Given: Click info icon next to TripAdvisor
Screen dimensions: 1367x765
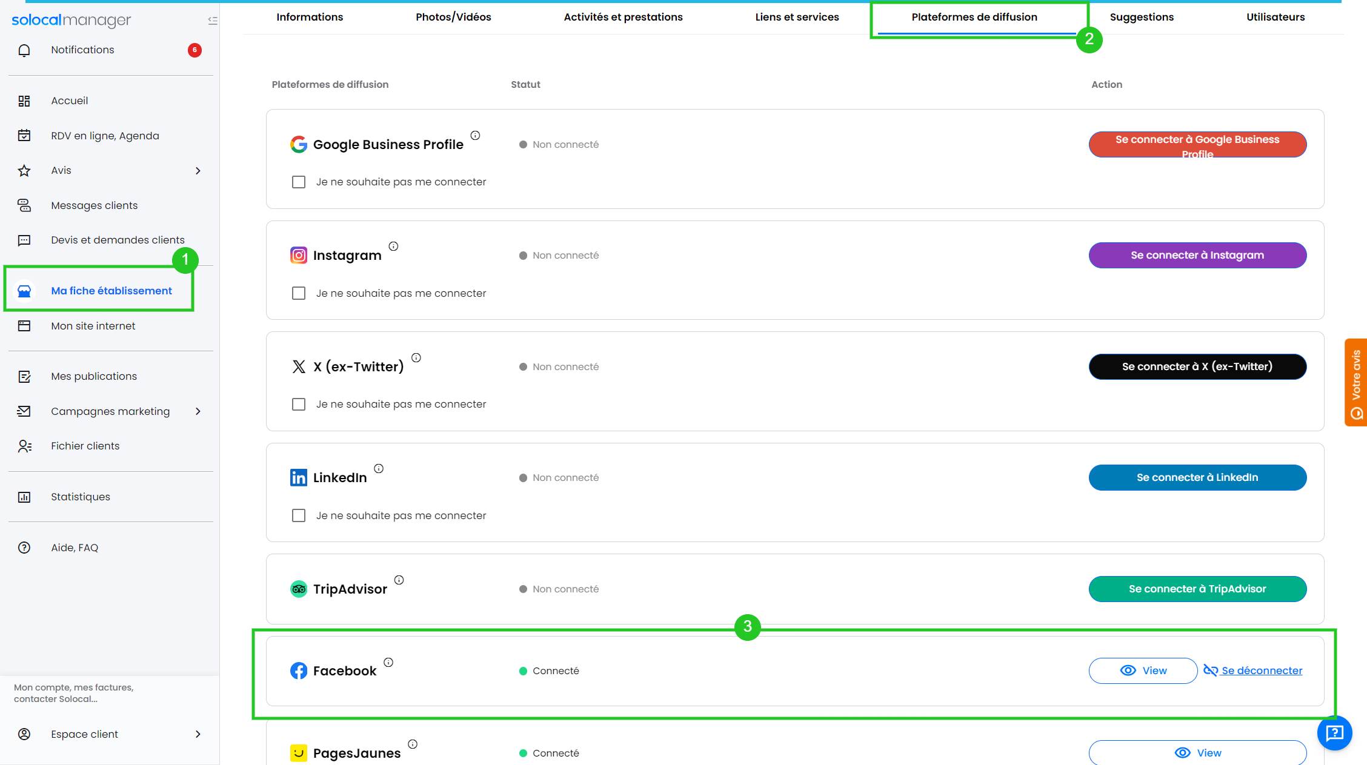Looking at the screenshot, I should click(399, 580).
